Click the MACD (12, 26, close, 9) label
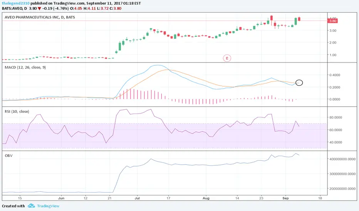This screenshot has height=211, width=359. point(25,67)
